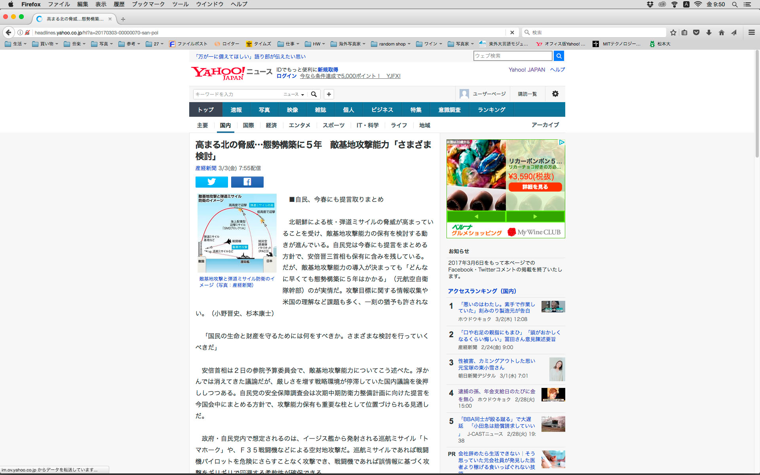Share article via Twitter button
Viewport: 760px width, 475px height.
click(211, 182)
